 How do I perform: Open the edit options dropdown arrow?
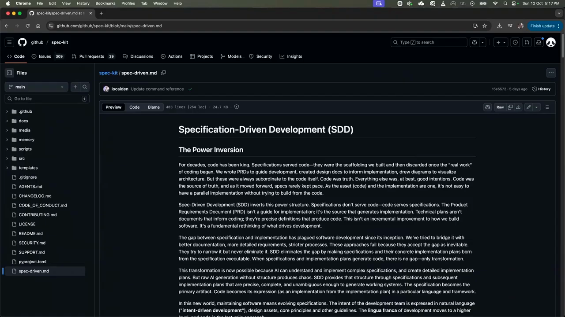(x=536, y=107)
